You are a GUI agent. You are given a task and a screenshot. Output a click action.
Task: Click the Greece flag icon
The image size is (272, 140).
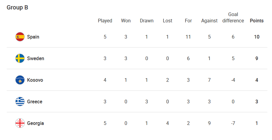[x=20, y=102]
